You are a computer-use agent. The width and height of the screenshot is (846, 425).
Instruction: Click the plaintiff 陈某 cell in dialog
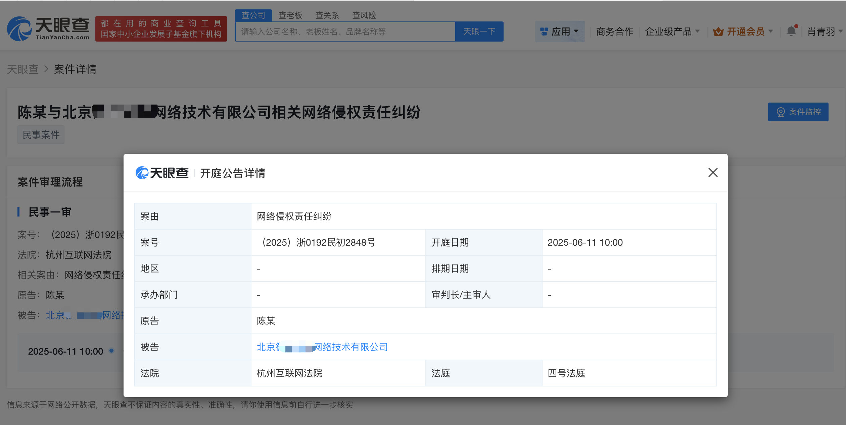click(x=484, y=321)
